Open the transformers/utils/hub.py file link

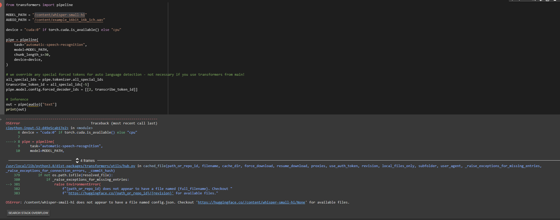click(70, 166)
